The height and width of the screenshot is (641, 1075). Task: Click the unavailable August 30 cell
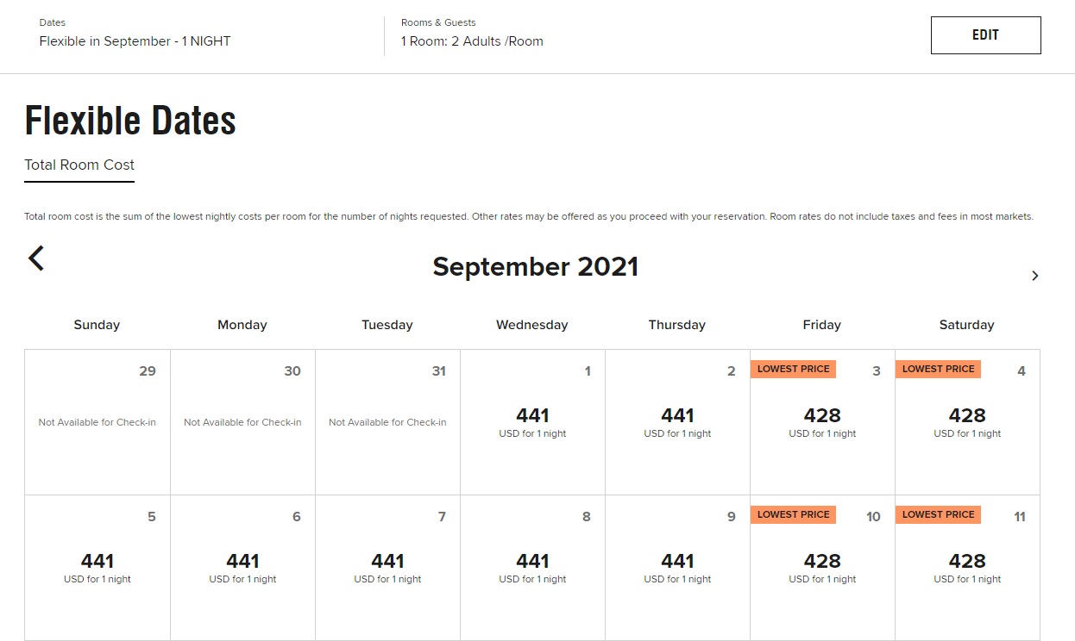point(242,422)
